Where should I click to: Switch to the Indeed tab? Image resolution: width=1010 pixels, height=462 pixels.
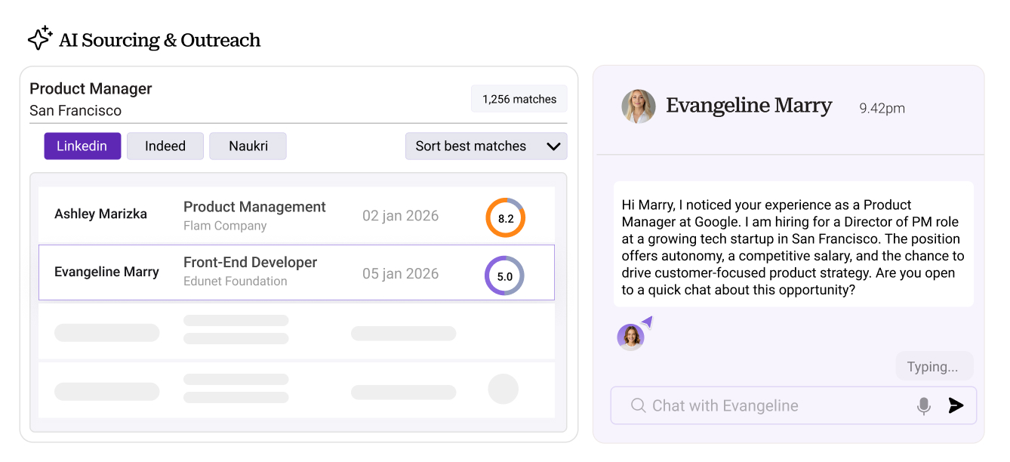(x=165, y=146)
